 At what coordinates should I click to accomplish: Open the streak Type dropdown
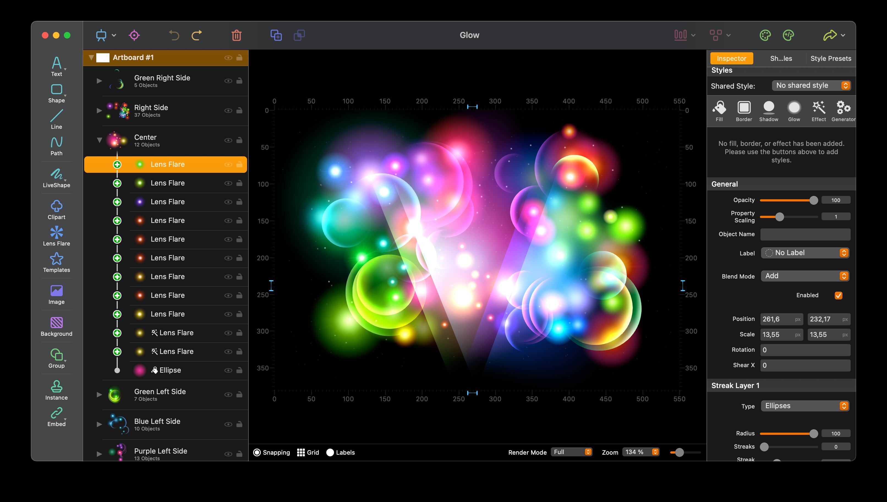point(805,406)
